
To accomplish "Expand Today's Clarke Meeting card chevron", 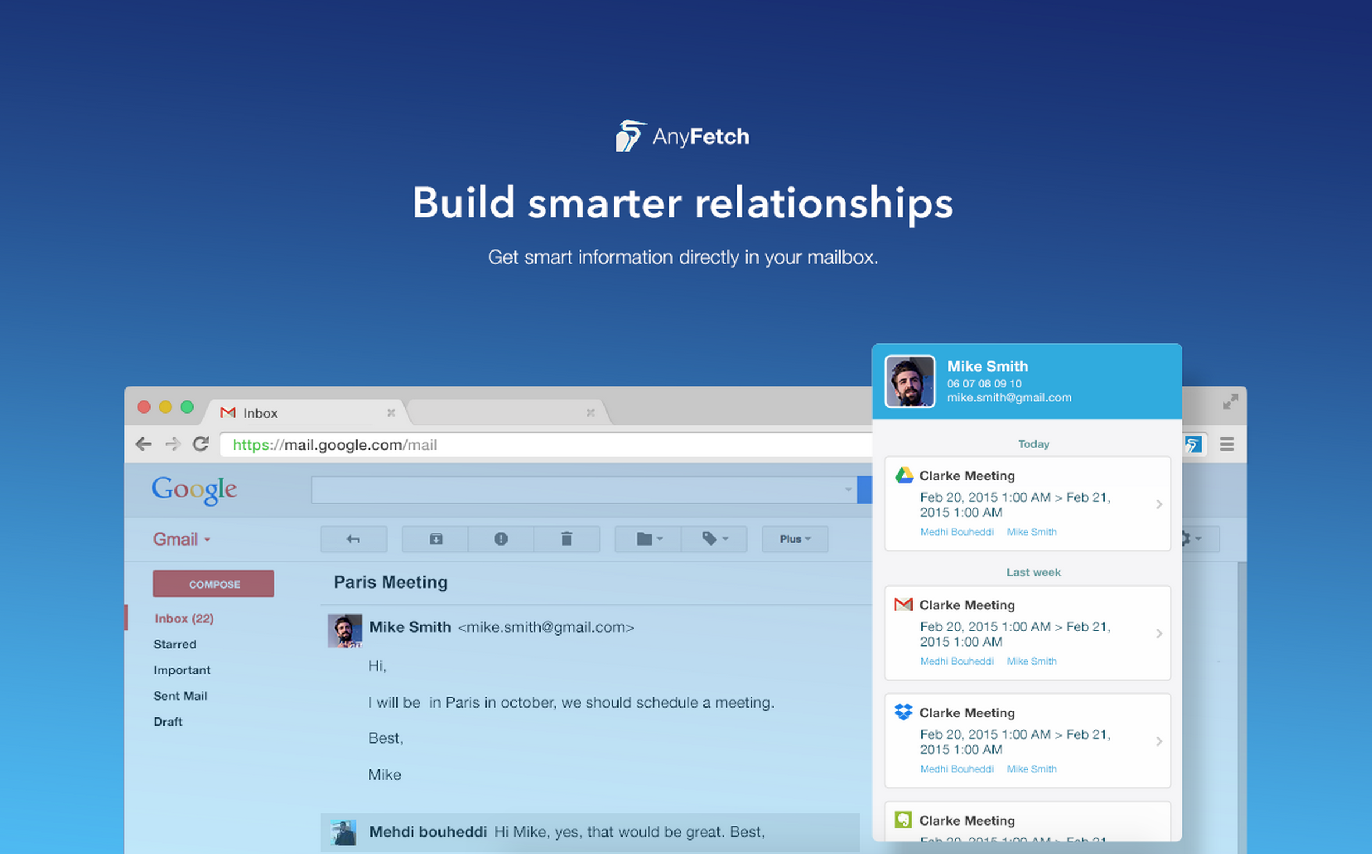I will 1159,504.
